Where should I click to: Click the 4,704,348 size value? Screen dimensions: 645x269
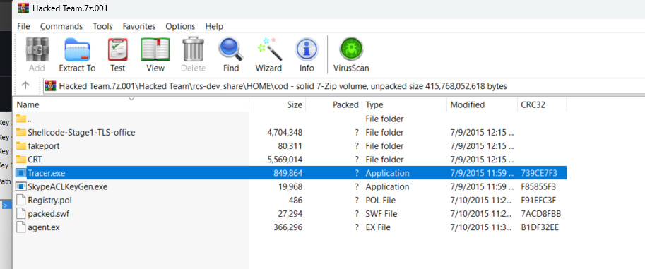tap(285, 133)
